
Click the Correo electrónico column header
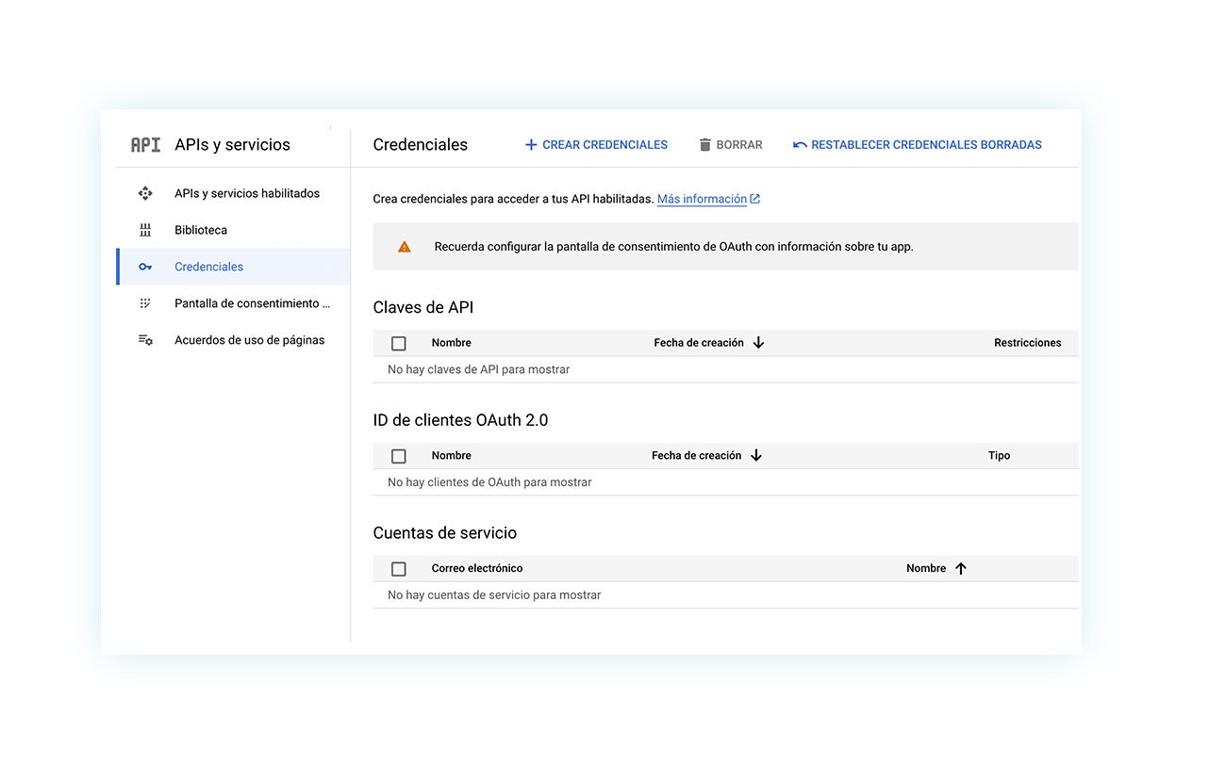477,569
